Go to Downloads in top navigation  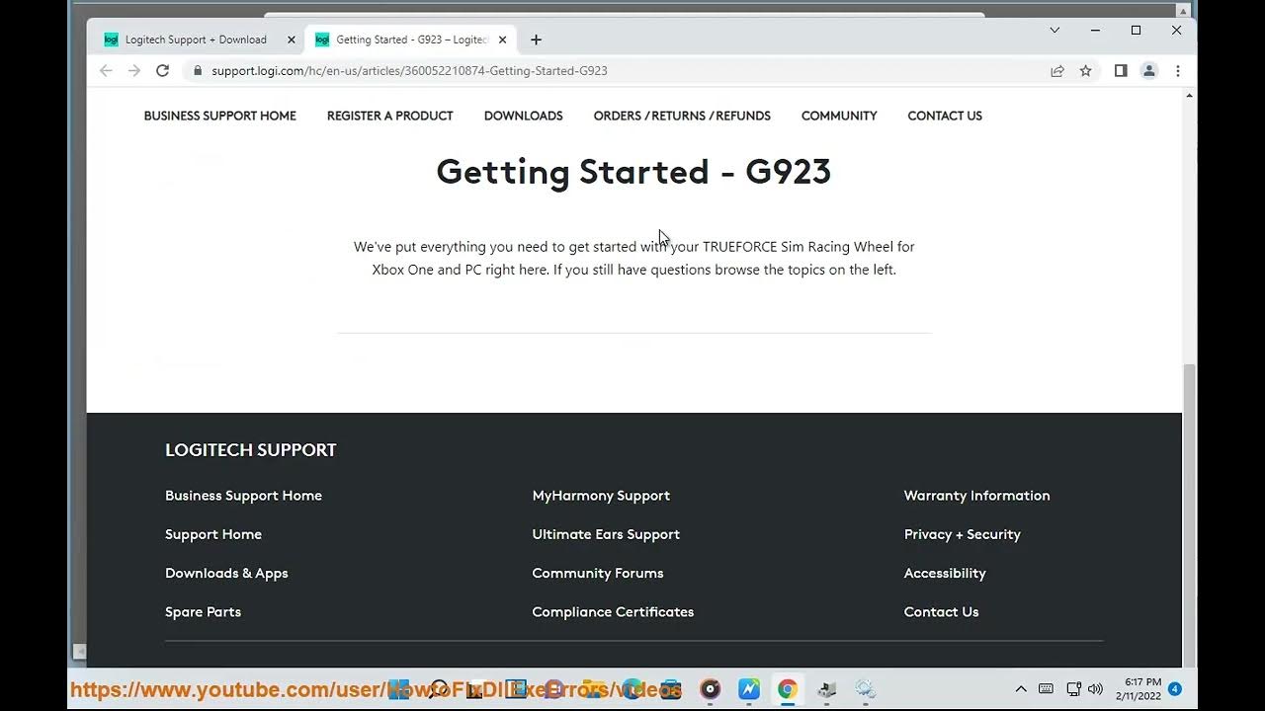coord(523,116)
